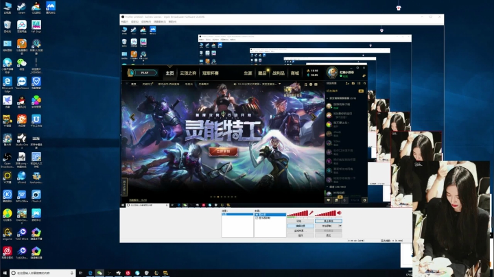Go to next banner with right arrow
This screenshot has width=494, height=277.
(314, 117)
